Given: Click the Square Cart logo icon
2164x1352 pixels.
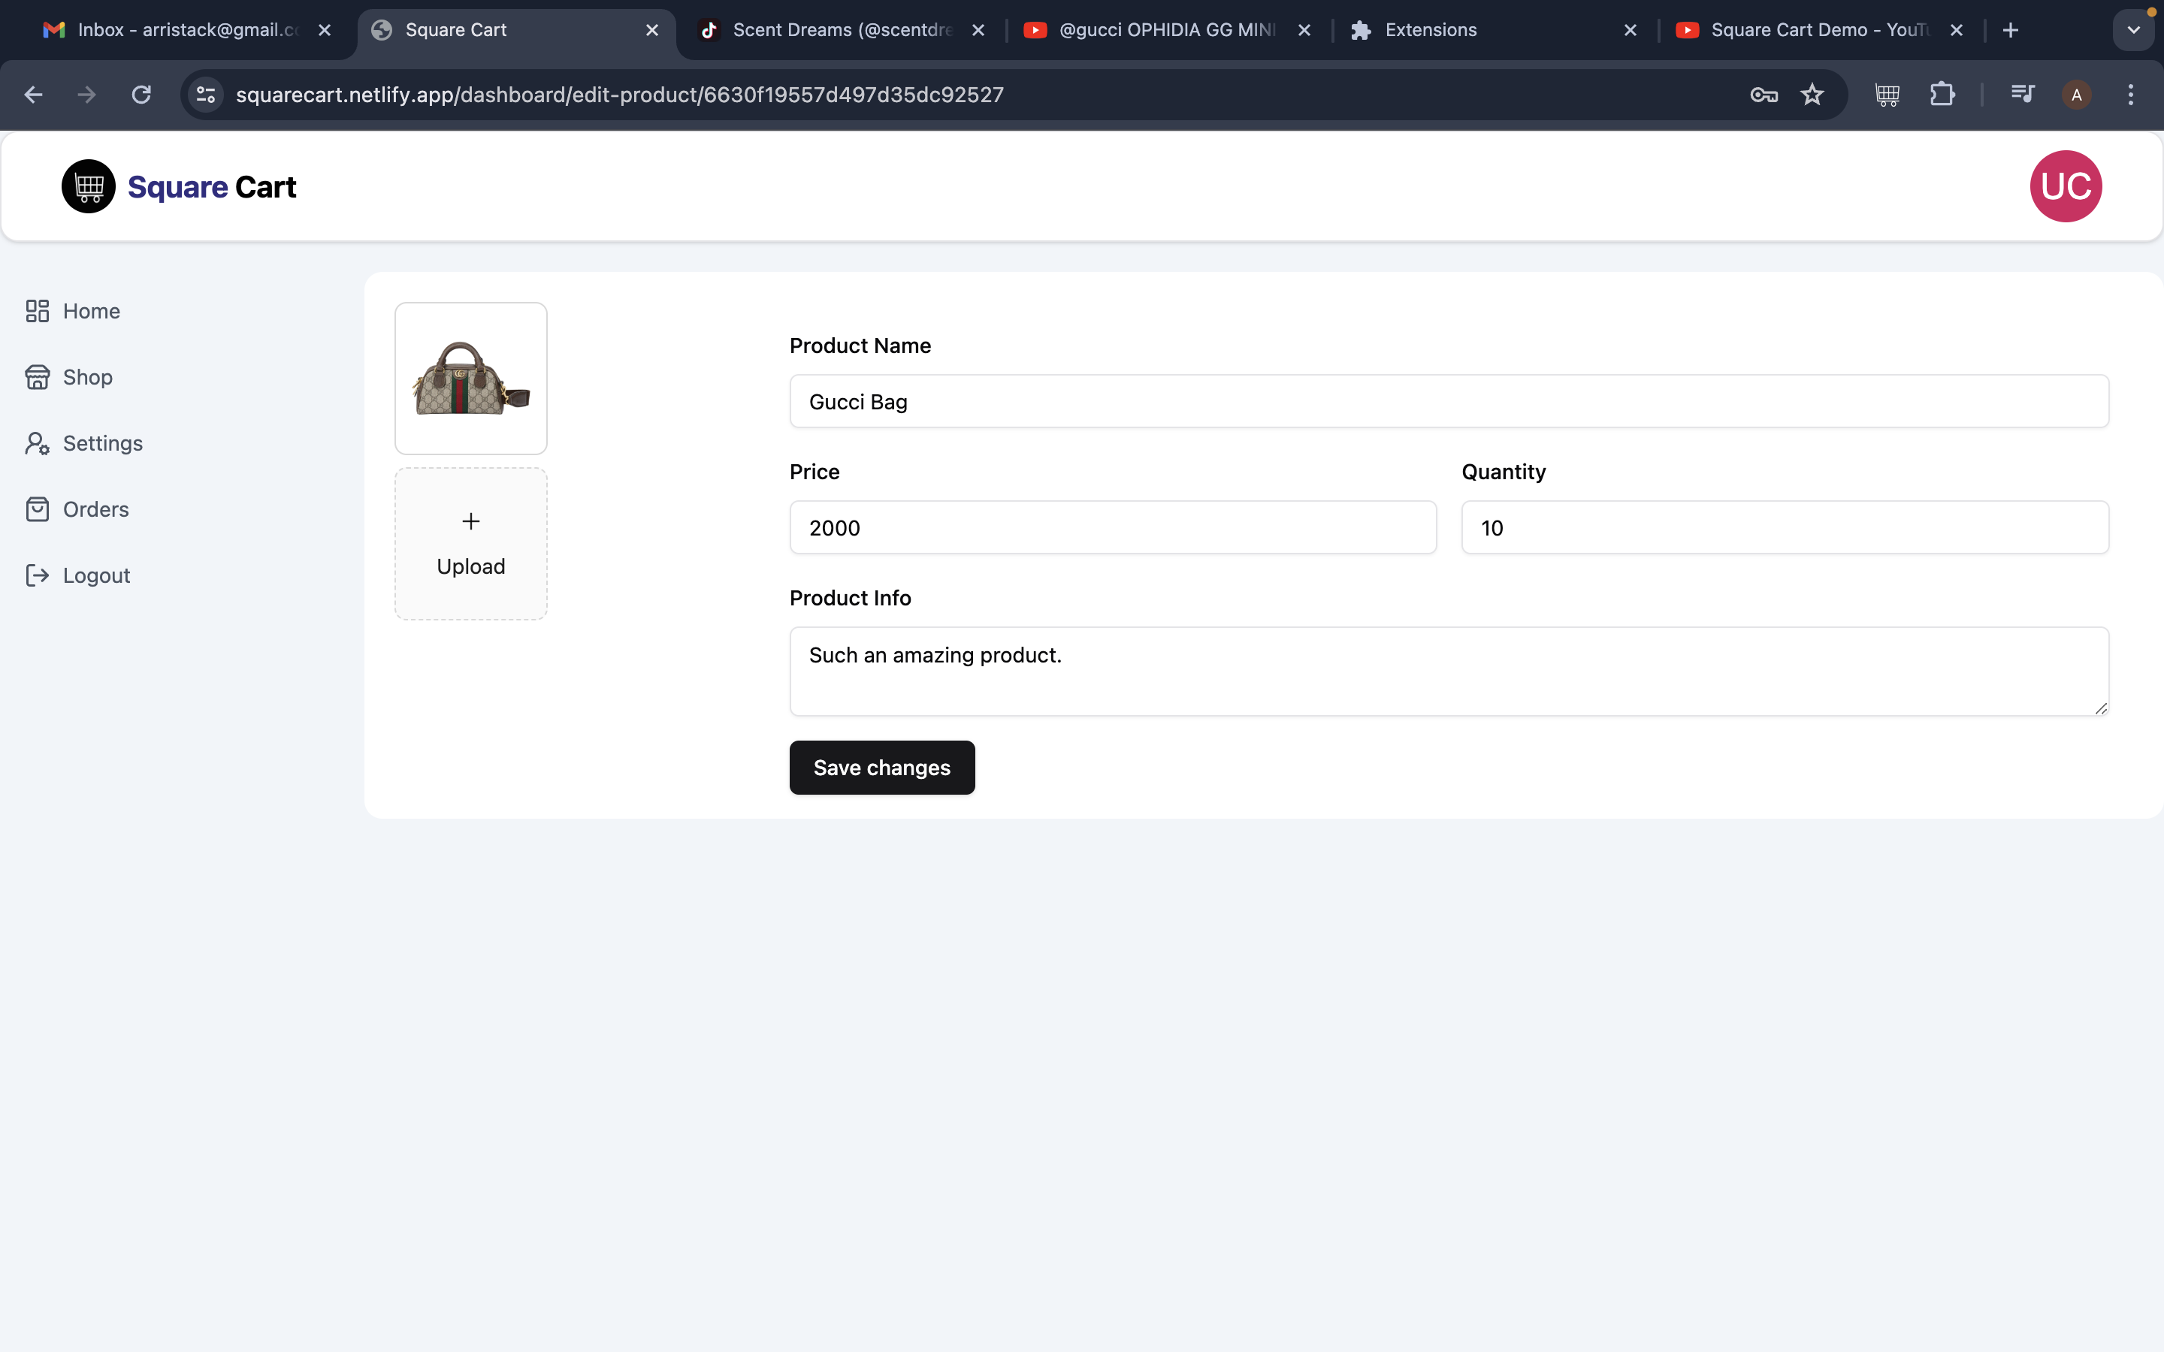Looking at the screenshot, I should pos(89,187).
